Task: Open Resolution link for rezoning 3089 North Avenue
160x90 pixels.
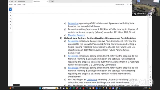Action: (73, 56)
